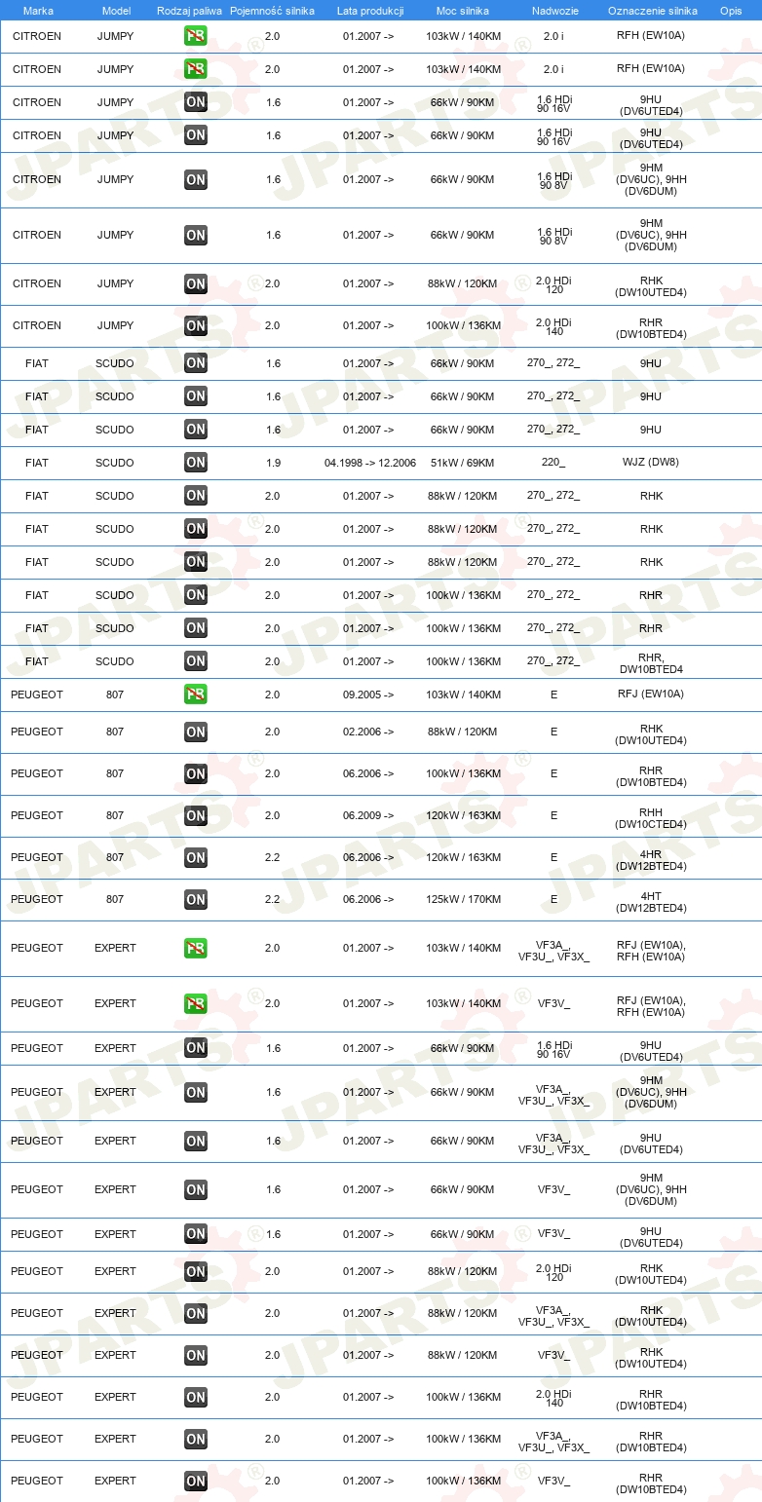Select 'Pojemność silnika' column header
The width and height of the screenshot is (762, 1502).
click(272, 10)
